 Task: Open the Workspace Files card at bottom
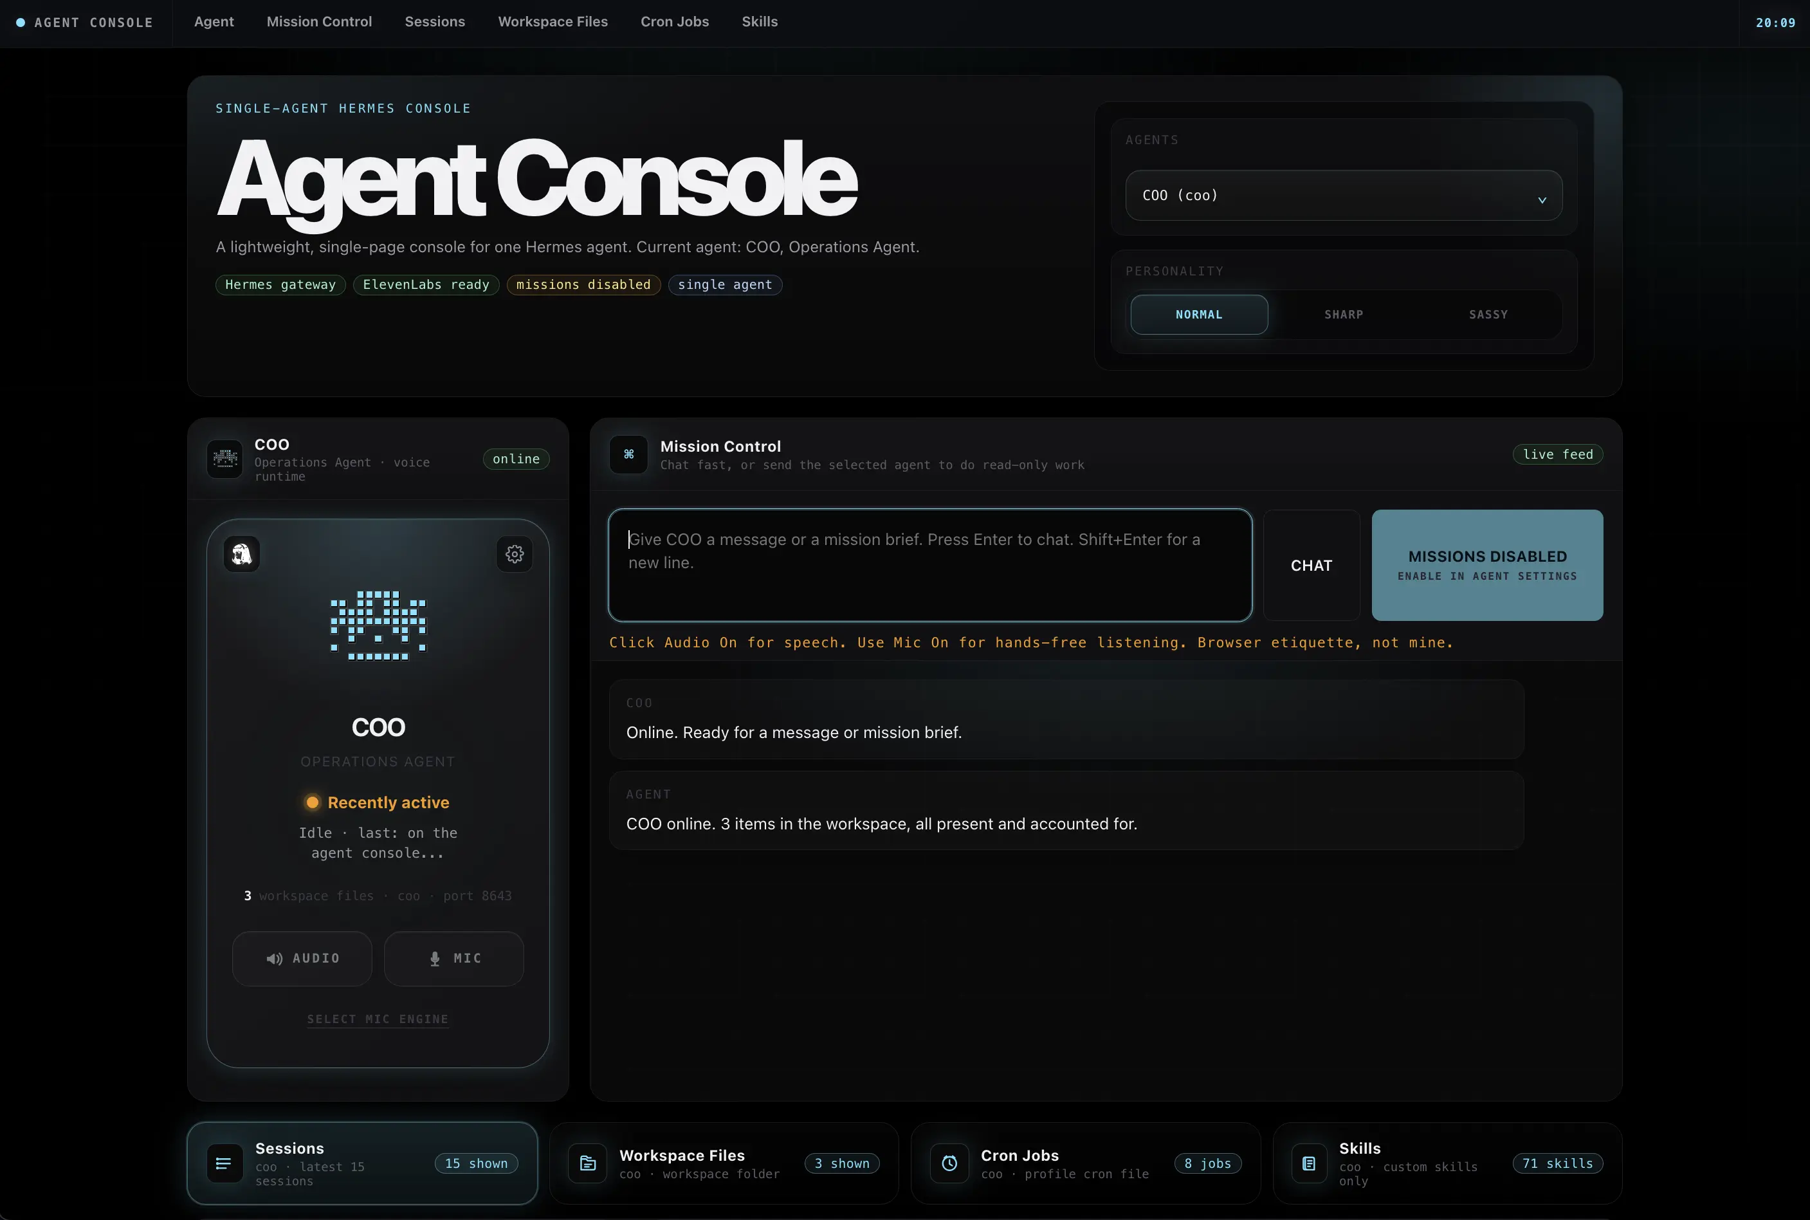tap(724, 1163)
